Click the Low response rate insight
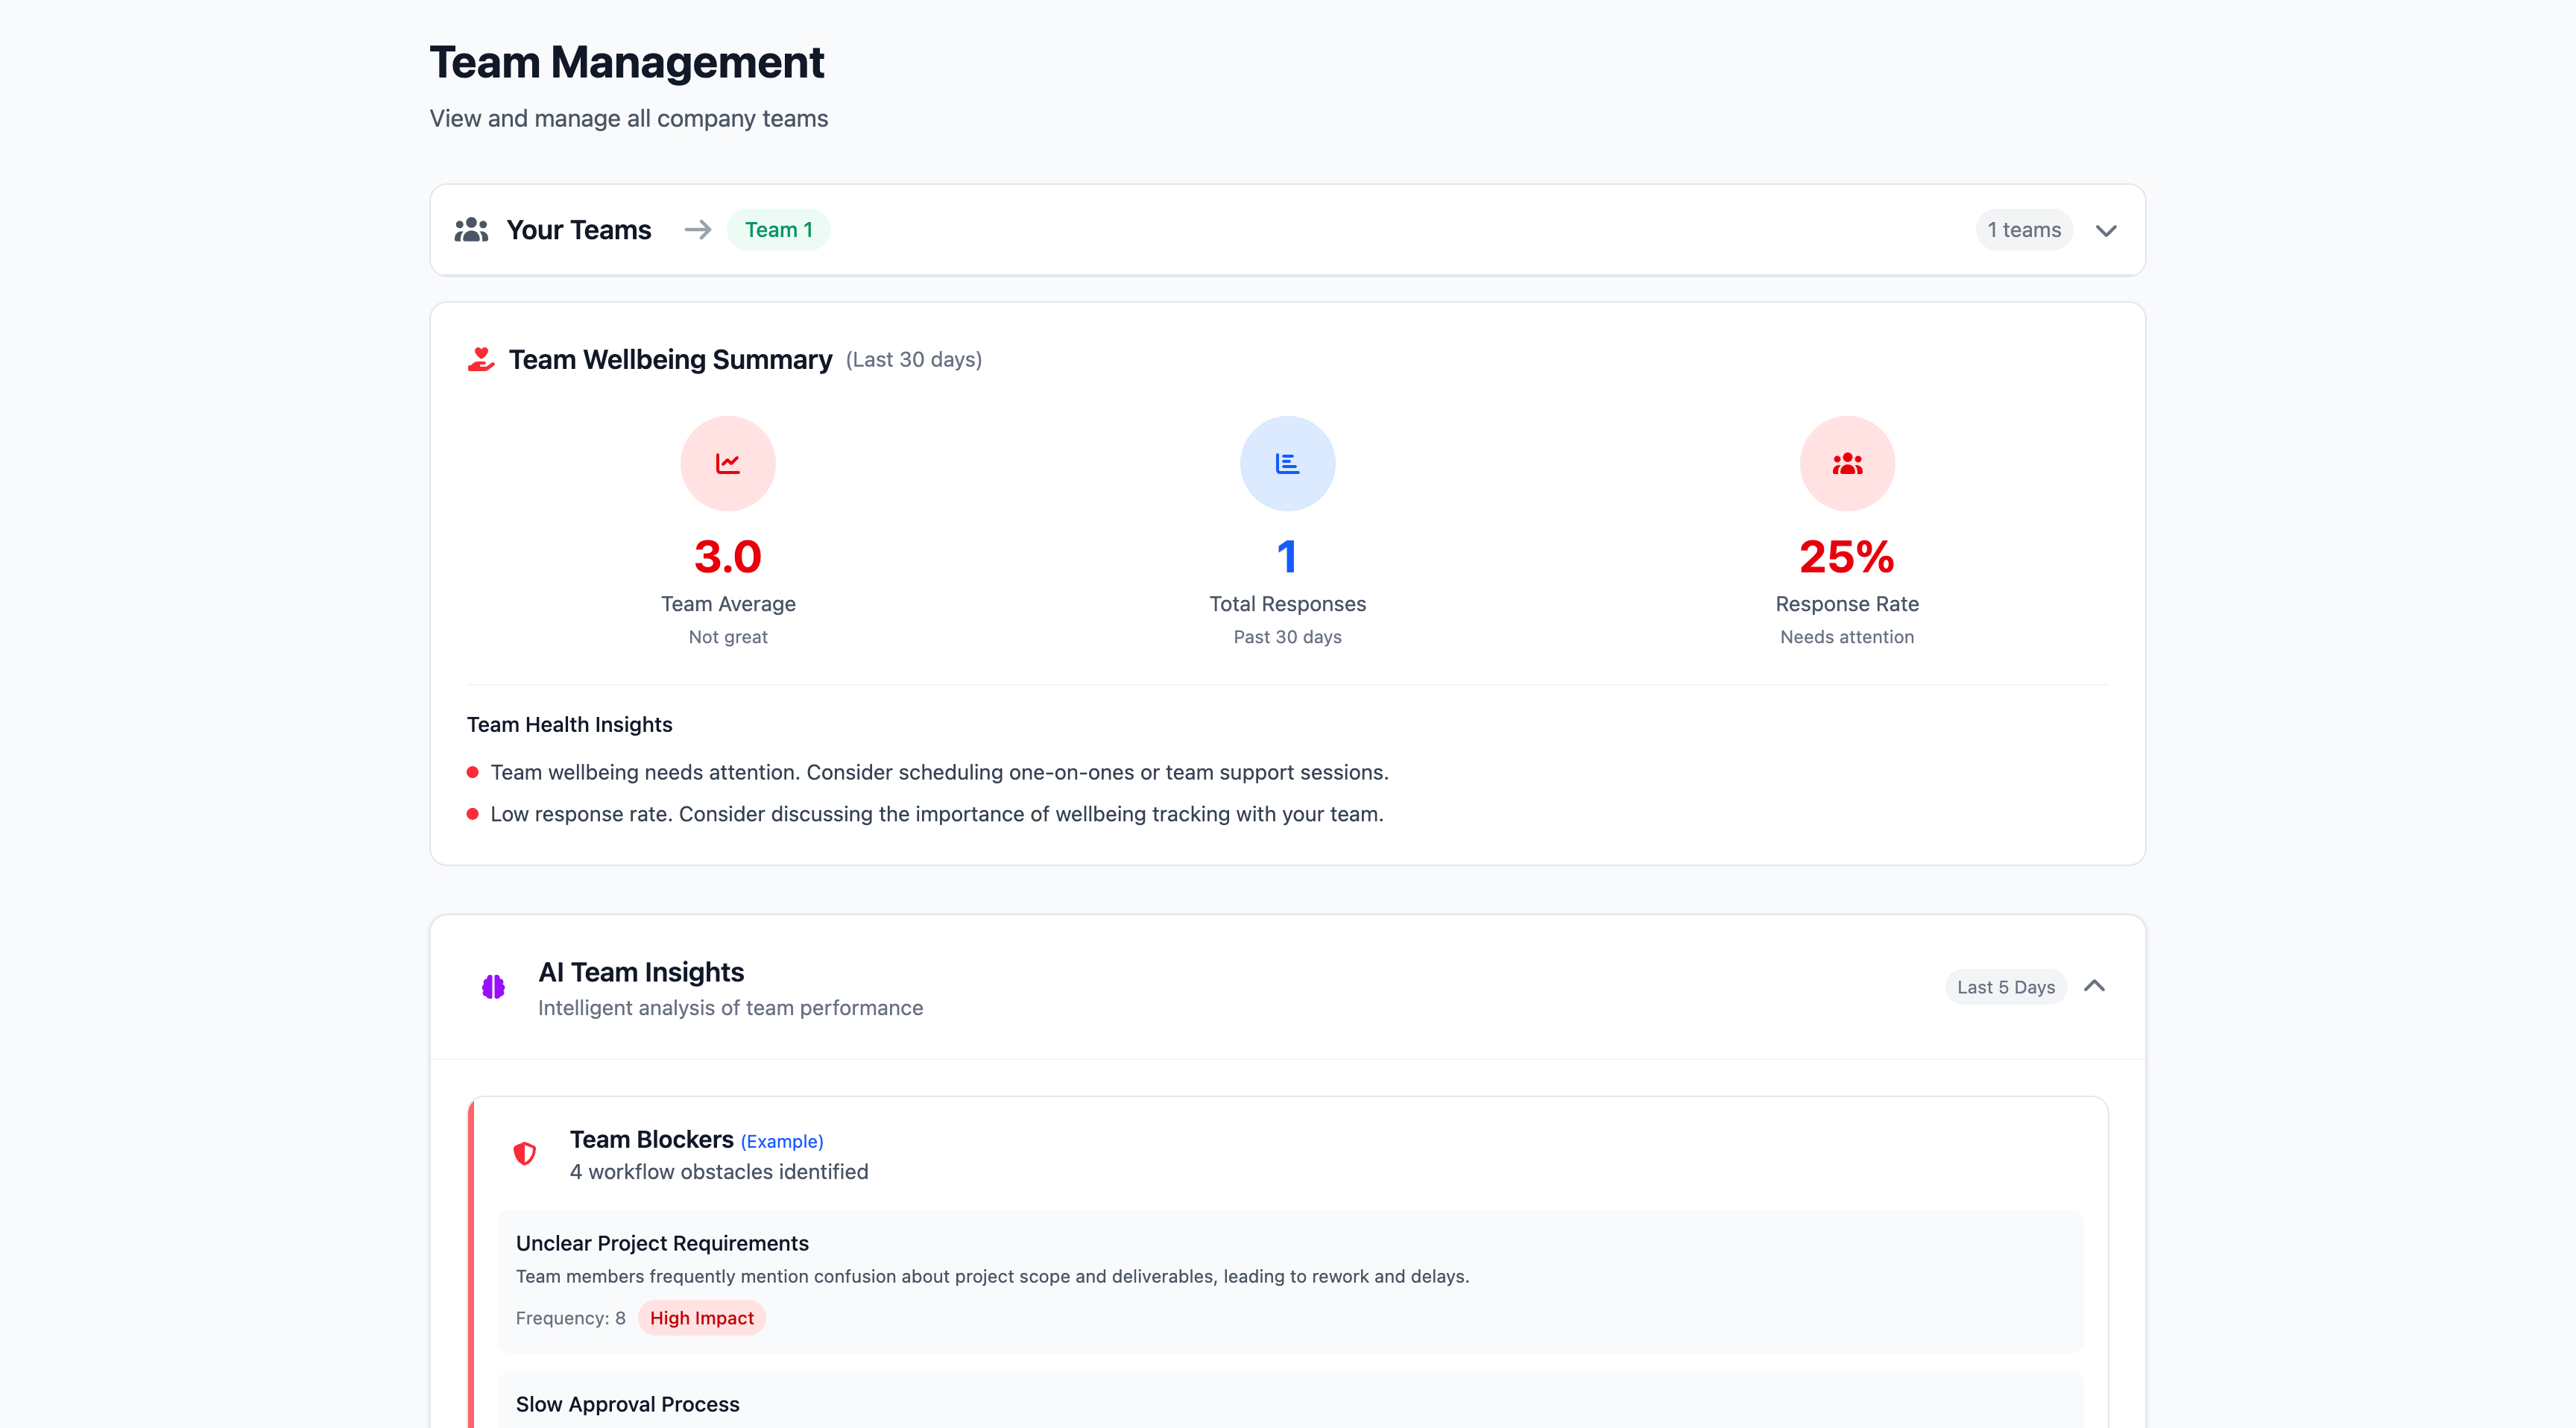 (x=937, y=814)
